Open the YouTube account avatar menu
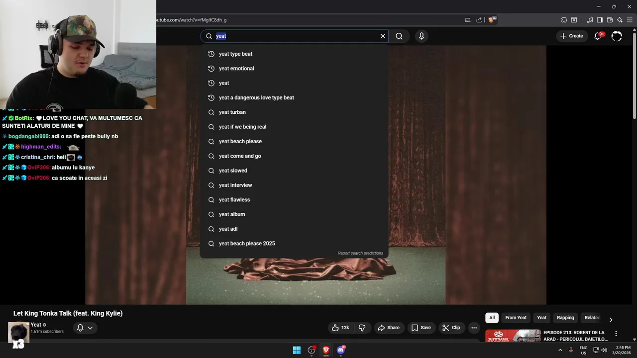The width and height of the screenshot is (637, 358). pos(617,36)
